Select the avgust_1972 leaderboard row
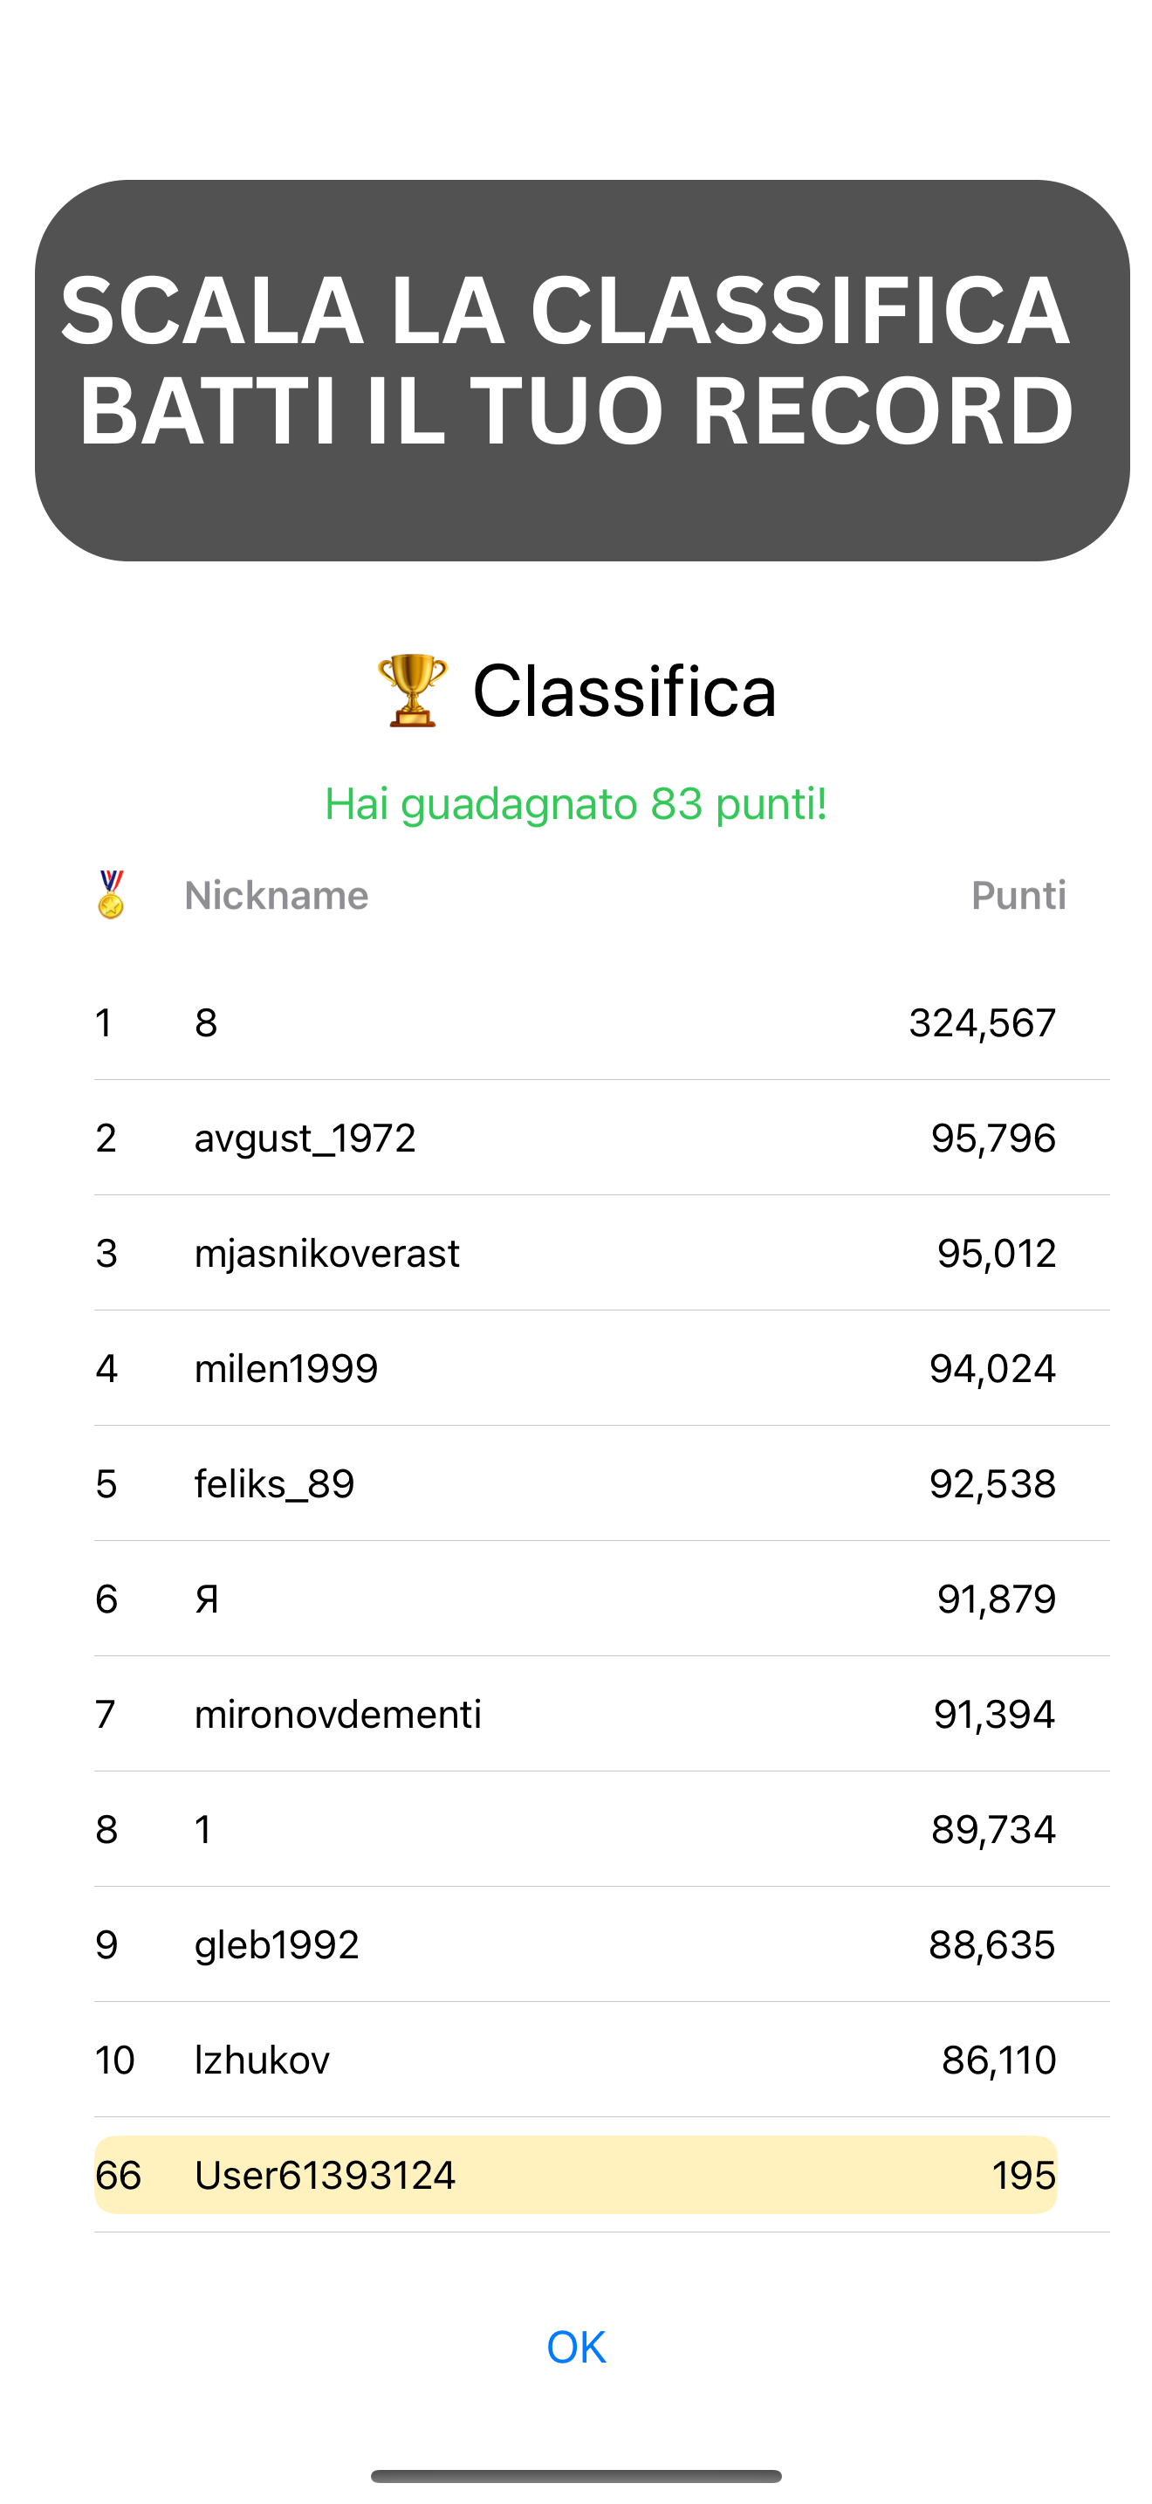 575,1138
